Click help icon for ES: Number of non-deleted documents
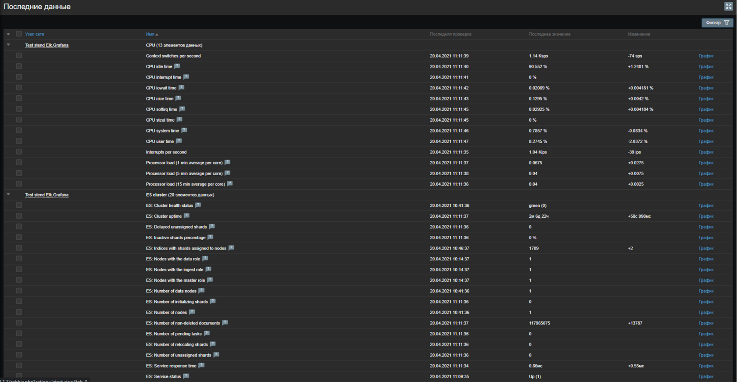This screenshot has height=382, width=737. point(225,323)
